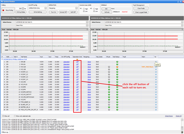Click the Check All link
The width and height of the screenshot is (184, 134).
[179, 116]
